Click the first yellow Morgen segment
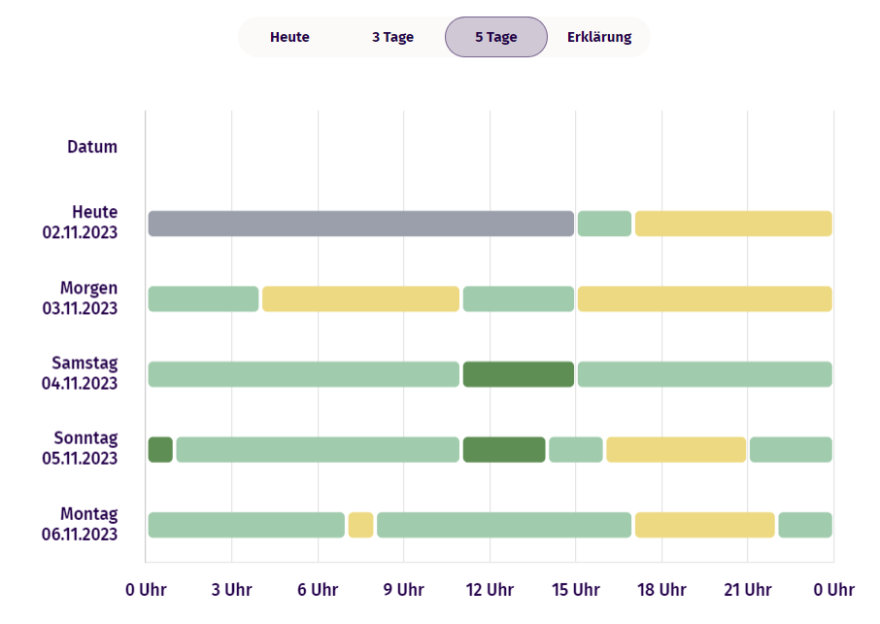 click(360, 299)
